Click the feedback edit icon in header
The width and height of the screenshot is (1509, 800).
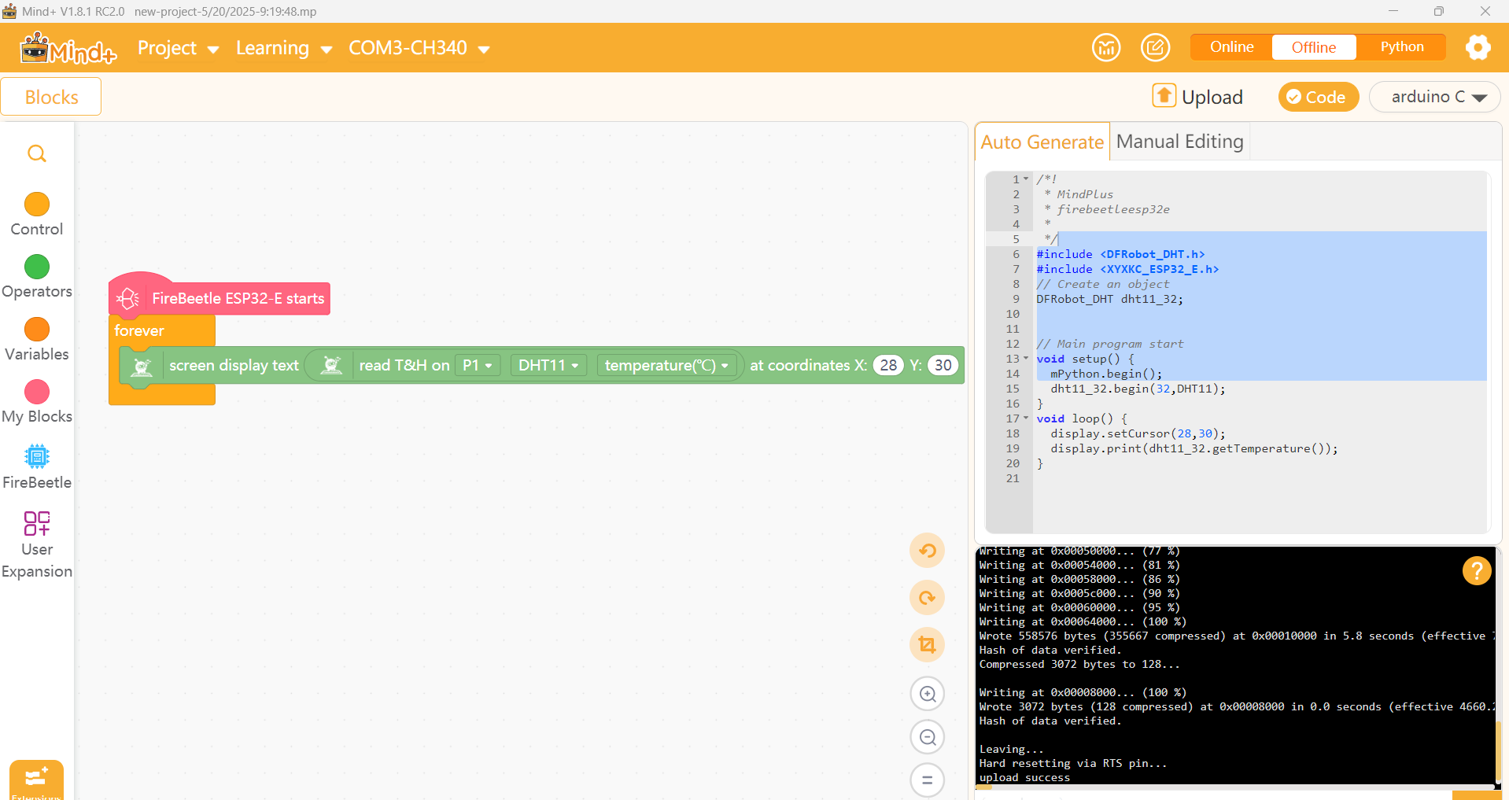point(1155,48)
